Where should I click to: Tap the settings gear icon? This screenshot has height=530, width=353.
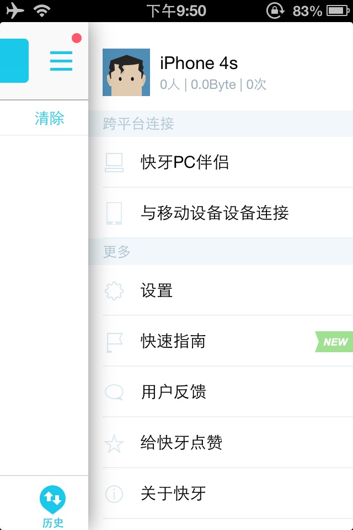114,290
